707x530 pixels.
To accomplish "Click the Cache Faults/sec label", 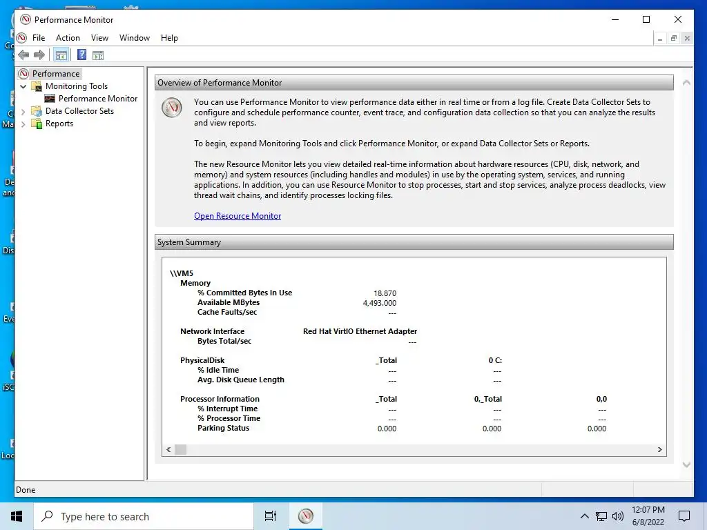I will coord(226,312).
